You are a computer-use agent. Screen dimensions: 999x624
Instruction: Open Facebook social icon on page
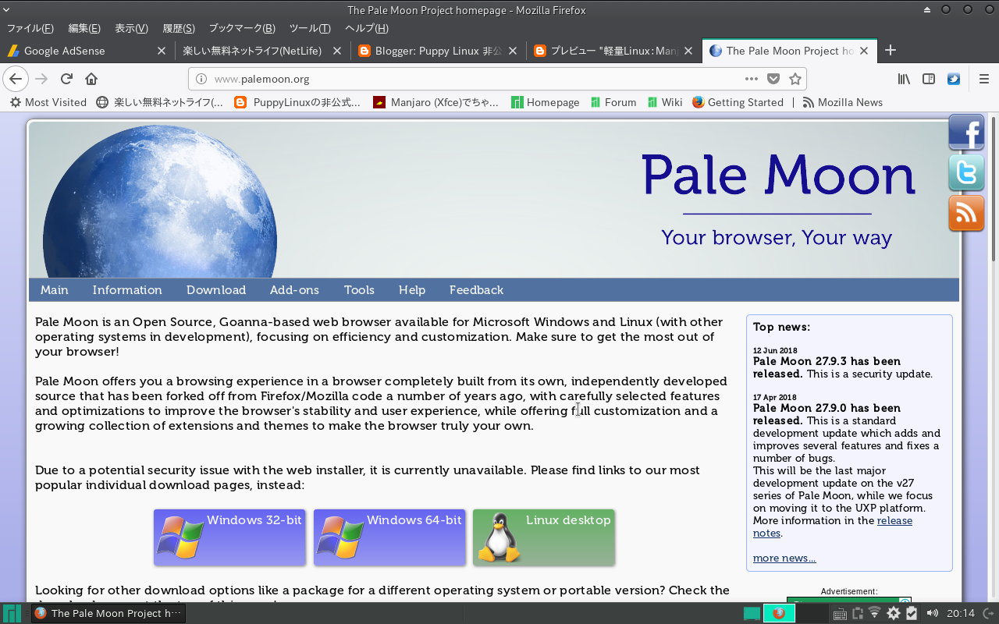pyautogui.click(x=966, y=133)
